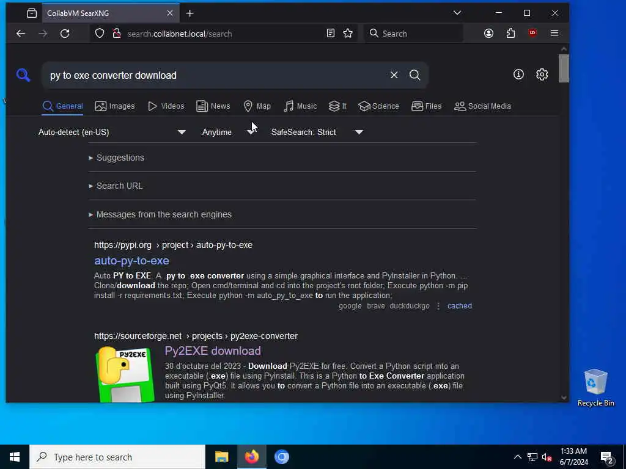Select the General search category tab
Viewport: 626px width, 469px height.
(x=63, y=106)
